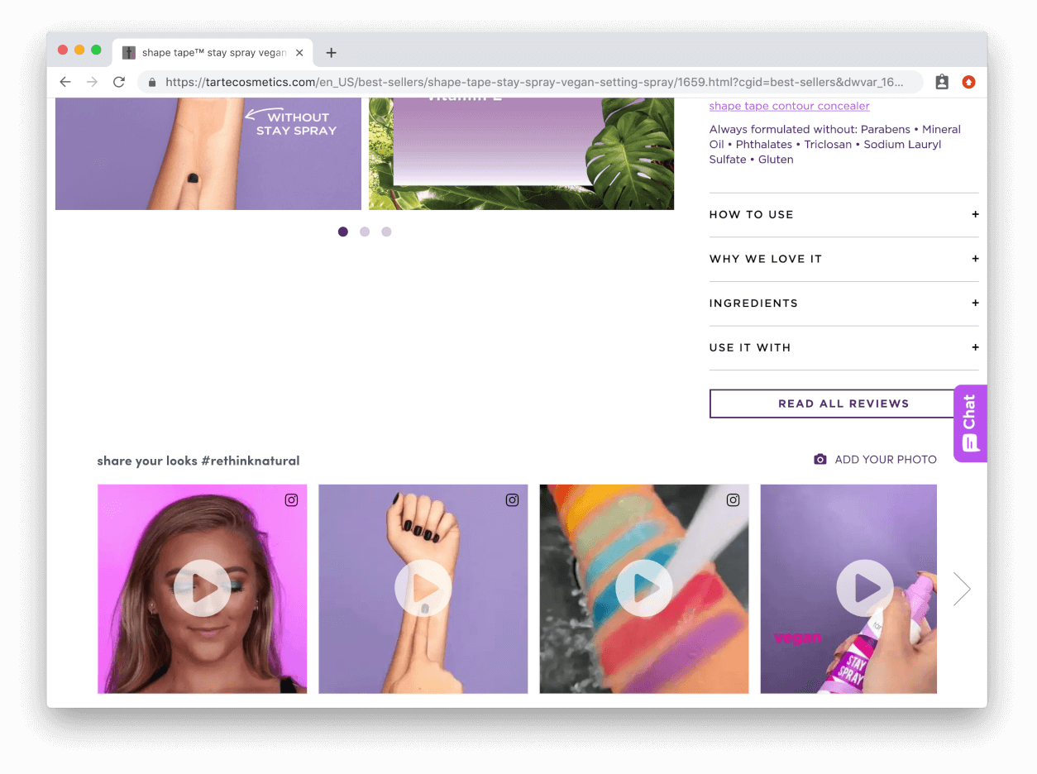
Task: Open the tropical leaves vitamin E image
Action: (x=521, y=154)
